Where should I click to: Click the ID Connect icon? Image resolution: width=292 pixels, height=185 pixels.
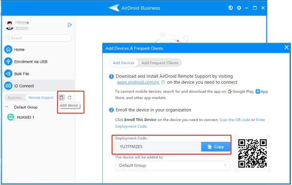click(x=8, y=86)
